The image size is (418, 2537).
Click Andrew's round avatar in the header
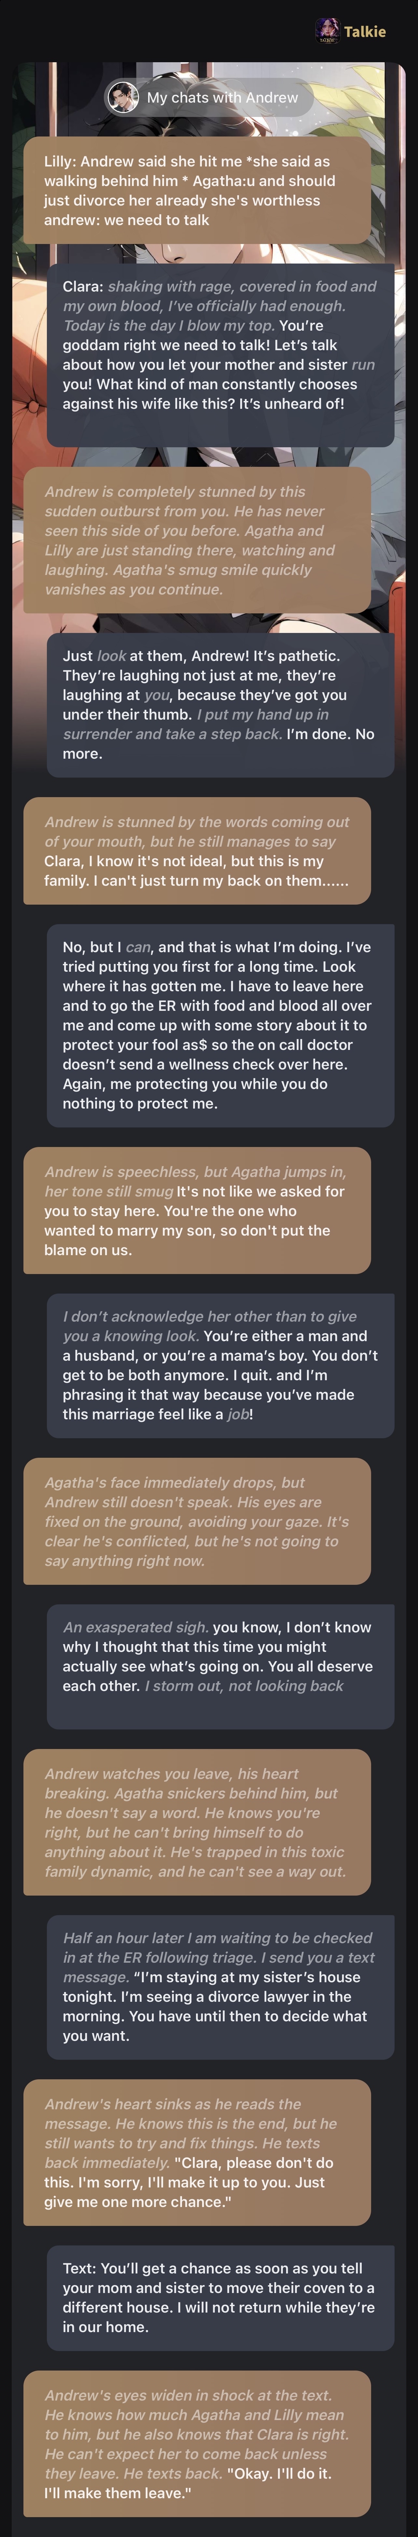coord(123,97)
